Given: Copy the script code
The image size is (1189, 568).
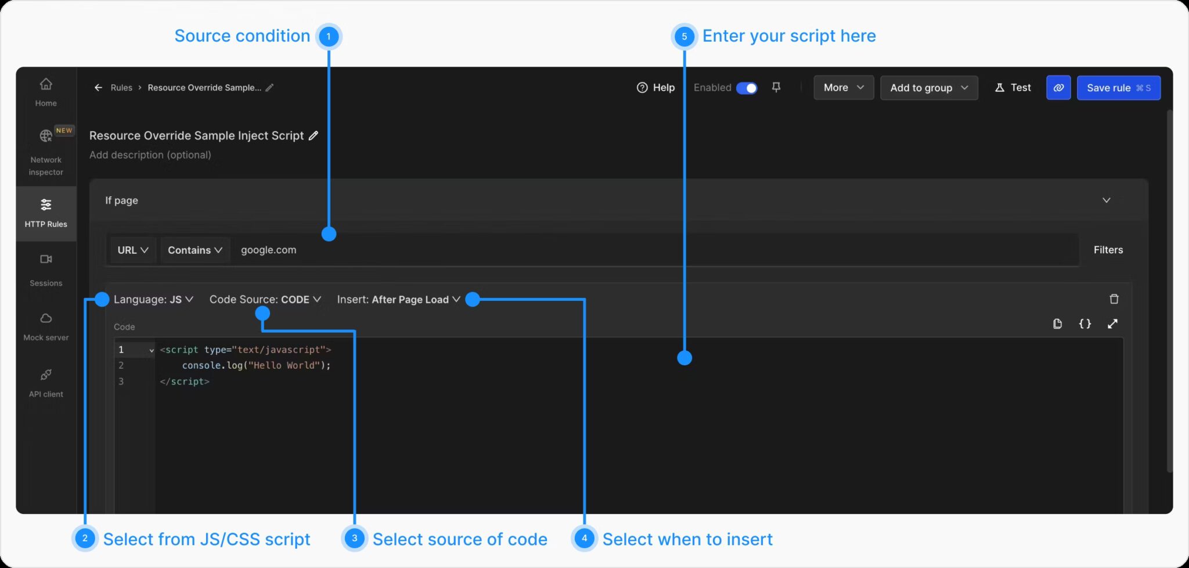Looking at the screenshot, I should pos(1057,323).
